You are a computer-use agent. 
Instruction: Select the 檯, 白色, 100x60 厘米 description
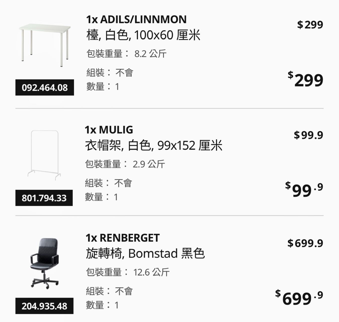[143, 35]
